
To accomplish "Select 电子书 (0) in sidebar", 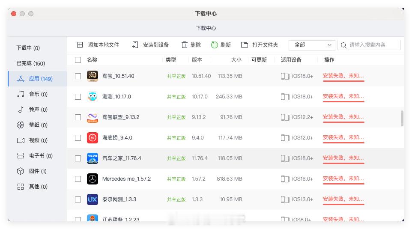I will pos(37,156).
